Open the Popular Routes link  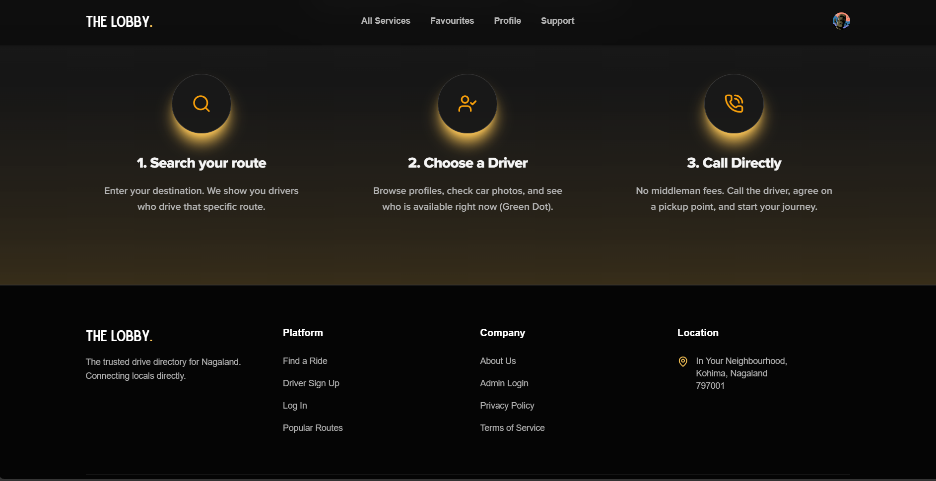point(313,428)
